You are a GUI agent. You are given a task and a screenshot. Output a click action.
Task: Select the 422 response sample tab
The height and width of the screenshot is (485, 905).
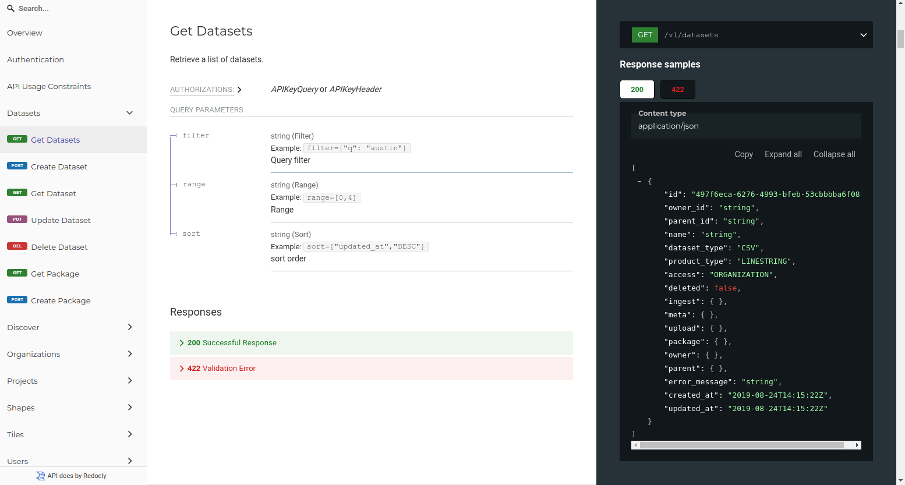coord(678,90)
